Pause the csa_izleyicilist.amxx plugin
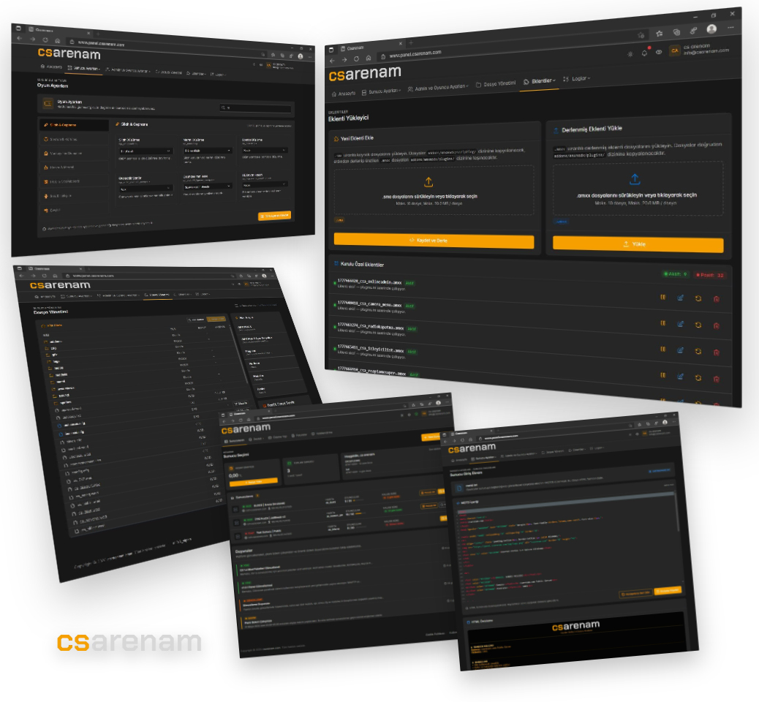Viewport: 759px width, 702px height. pyautogui.click(x=662, y=374)
